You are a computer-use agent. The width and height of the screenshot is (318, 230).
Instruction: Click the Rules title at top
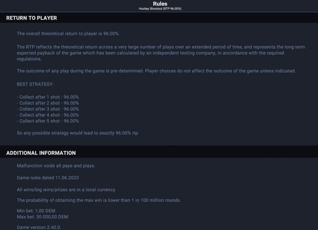pyautogui.click(x=160, y=4)
